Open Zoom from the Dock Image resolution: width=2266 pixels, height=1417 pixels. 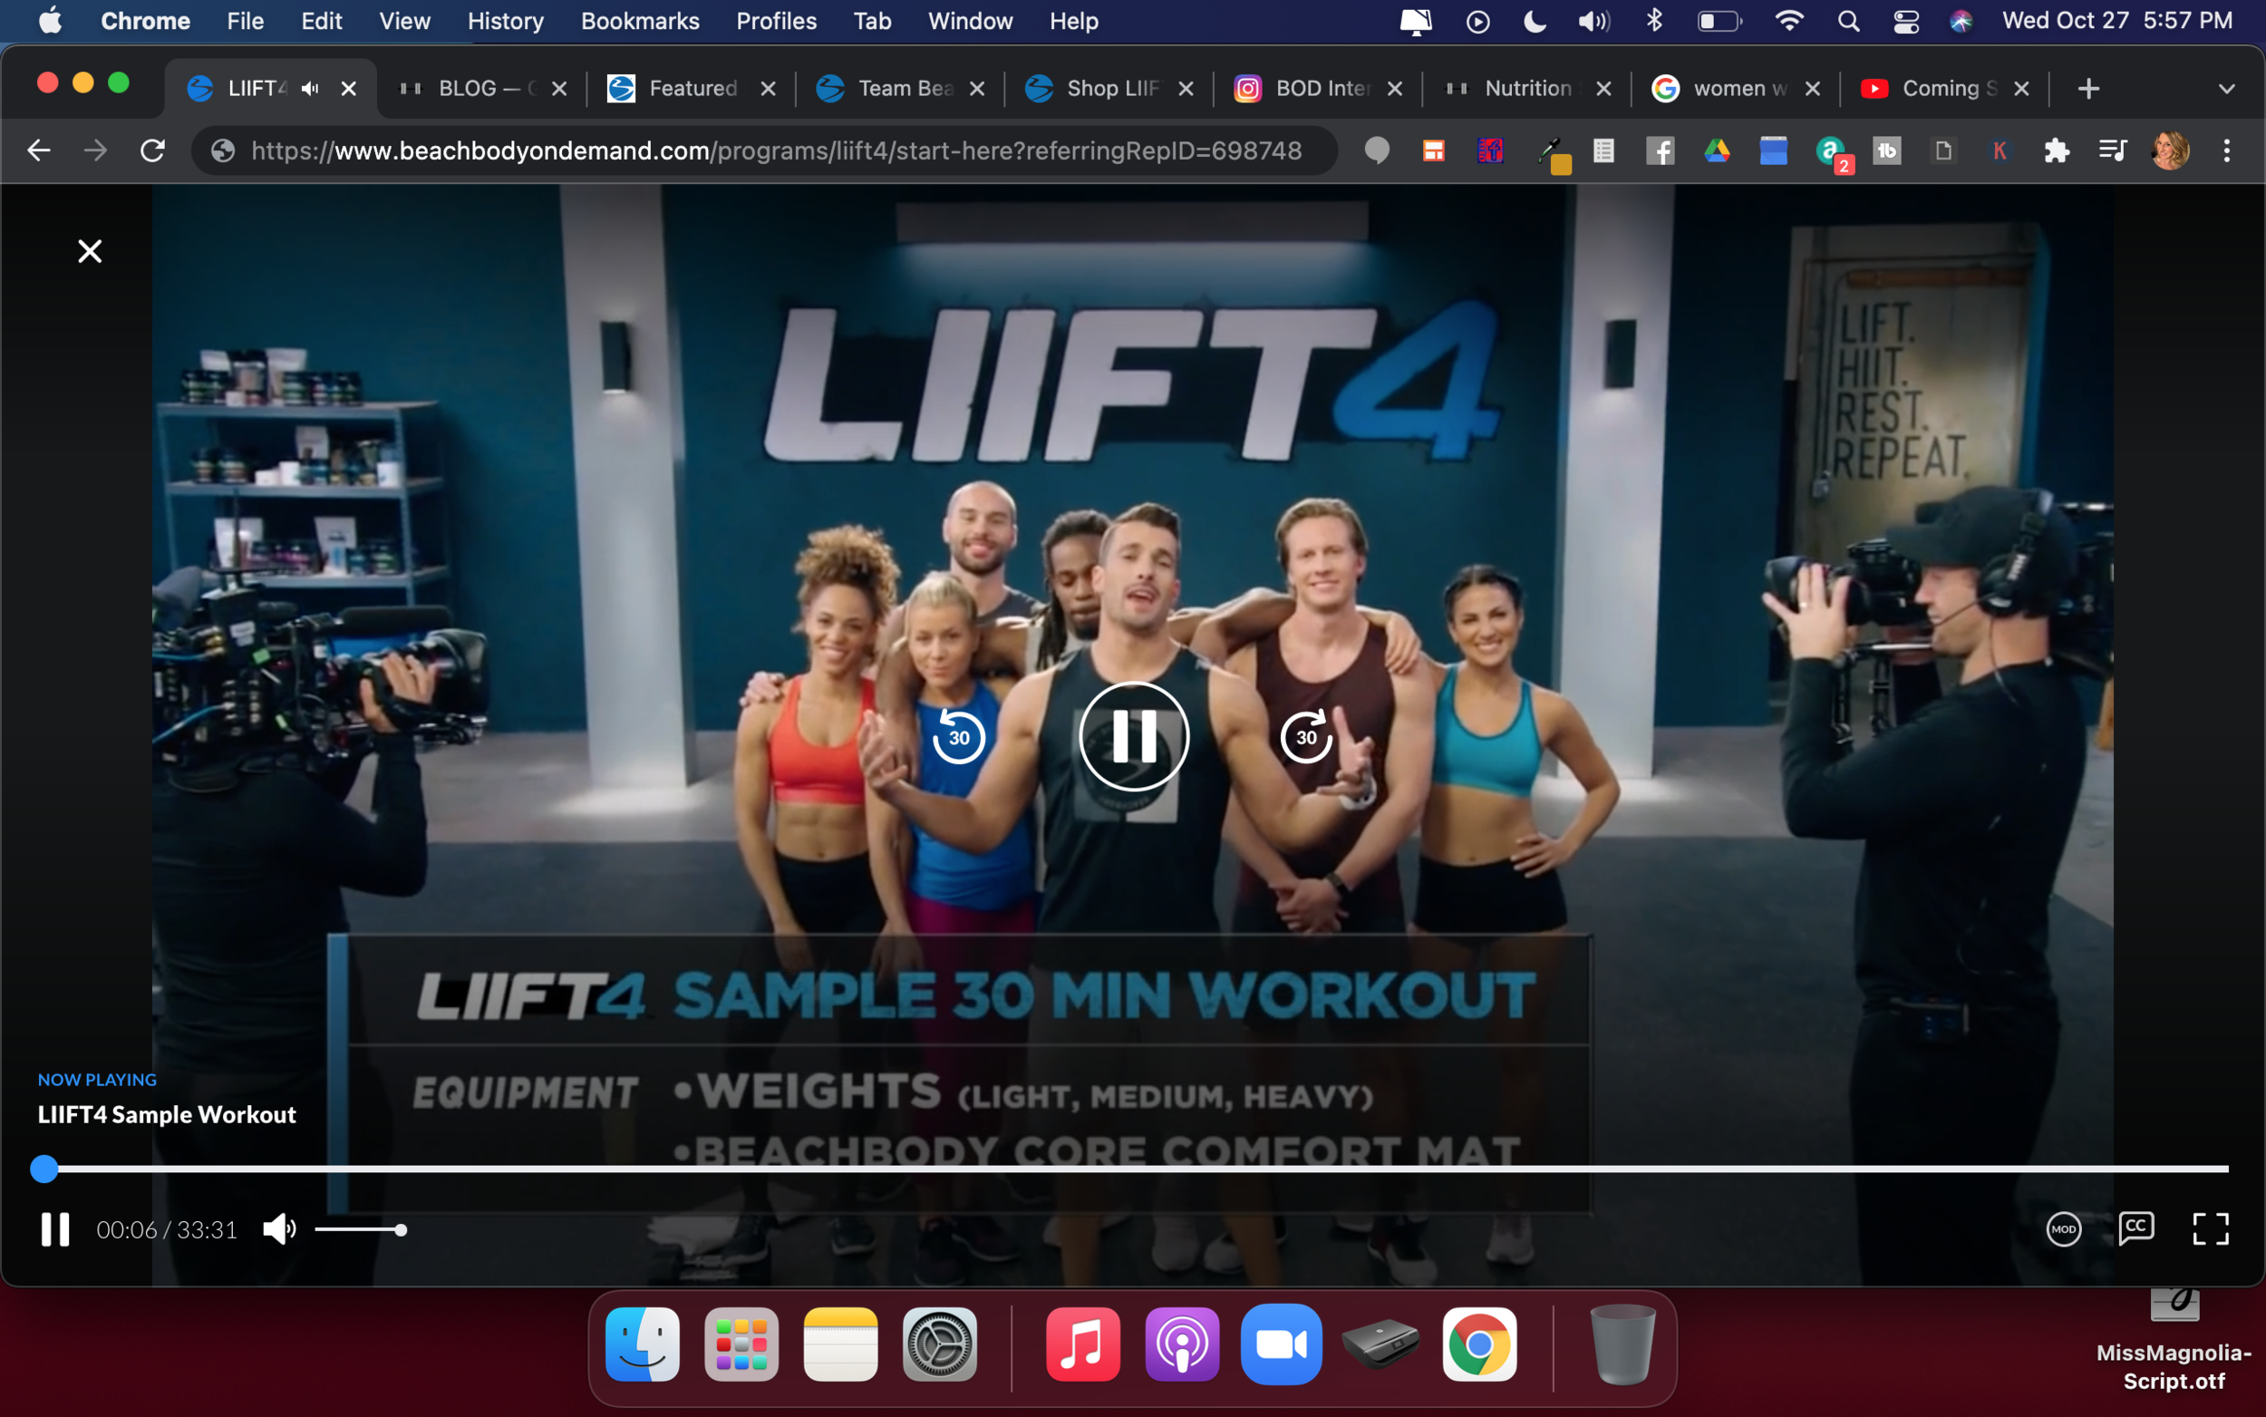click(x=1281, y=1344)
